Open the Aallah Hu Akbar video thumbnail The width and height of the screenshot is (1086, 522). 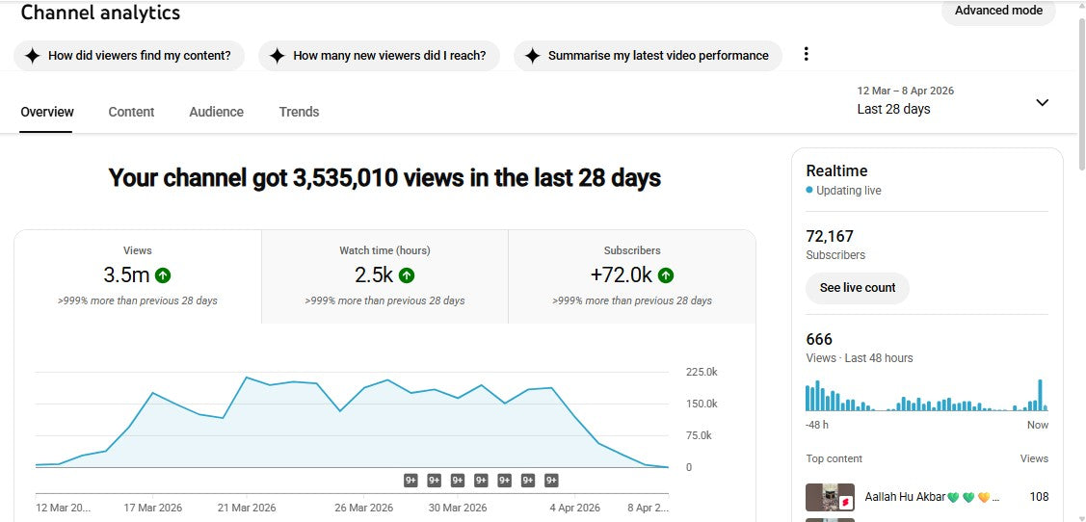pos(830,497)
